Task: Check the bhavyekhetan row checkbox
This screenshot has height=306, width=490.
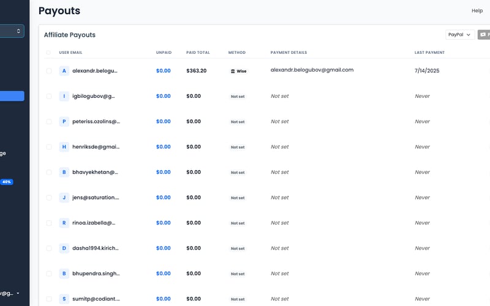Action: click(49, 172)
